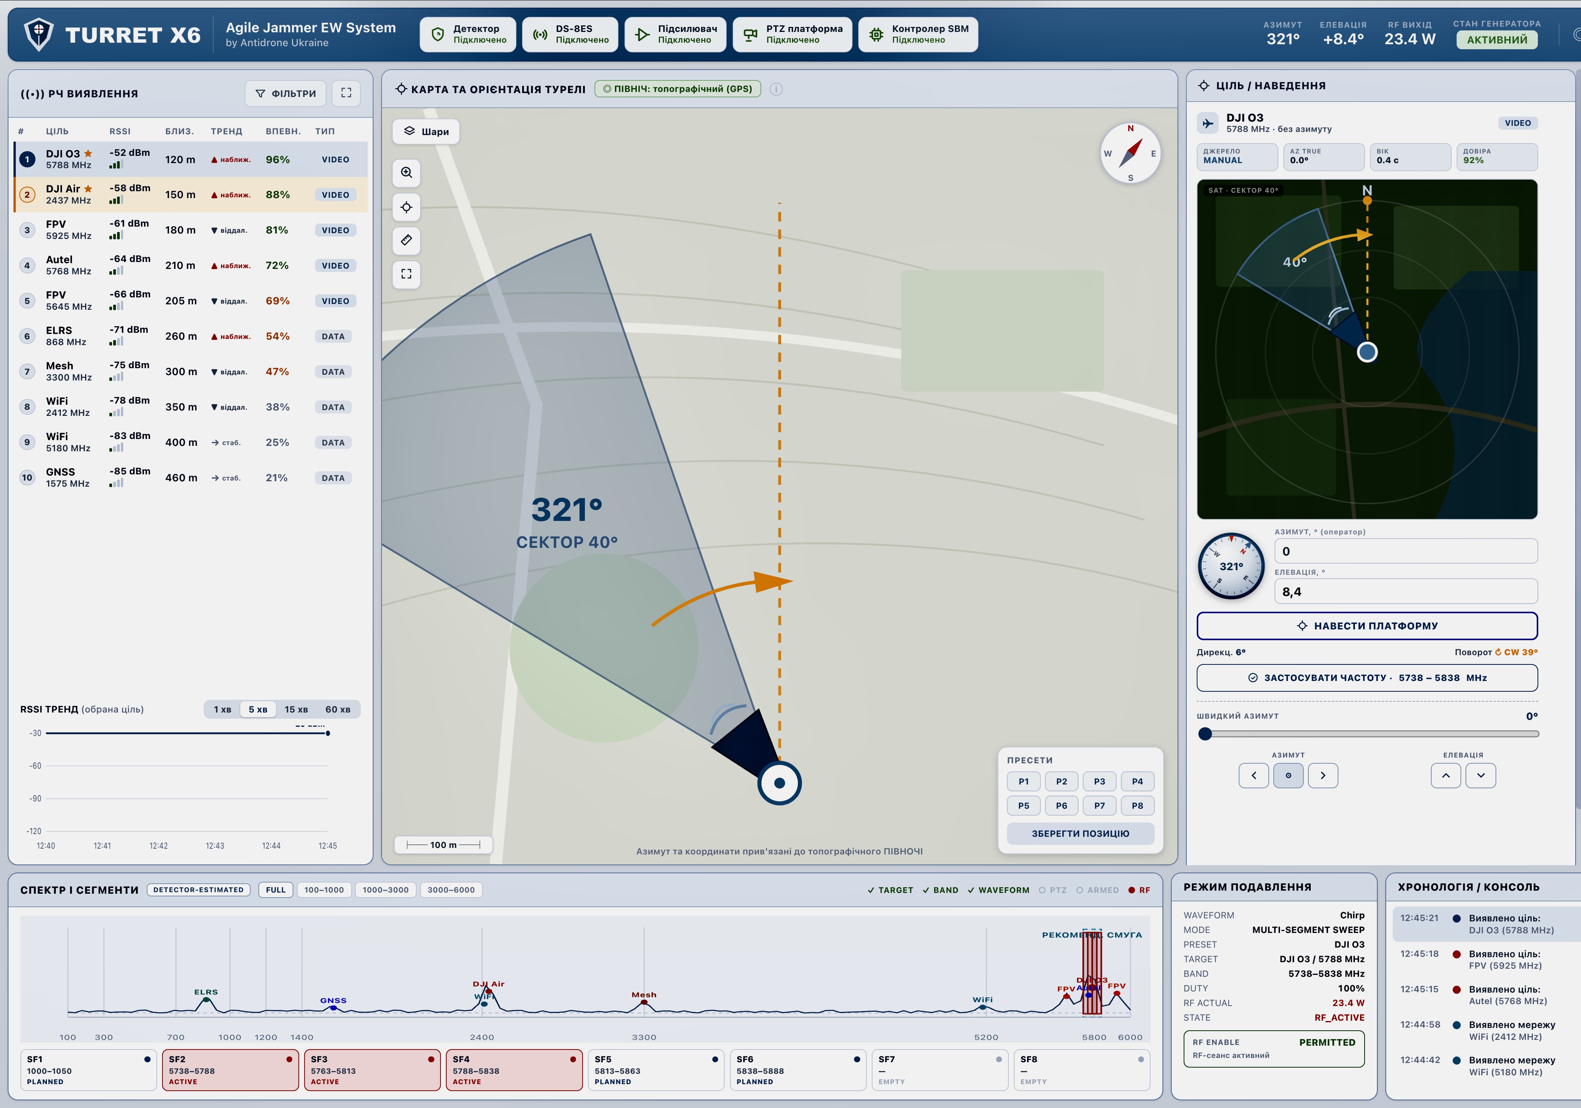
Task: Toggle map fullscreen icon
Action: (x=406, y=274)
